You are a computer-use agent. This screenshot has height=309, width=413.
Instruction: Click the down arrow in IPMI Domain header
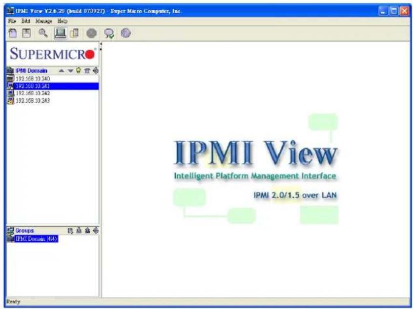(x=70, y=71)
